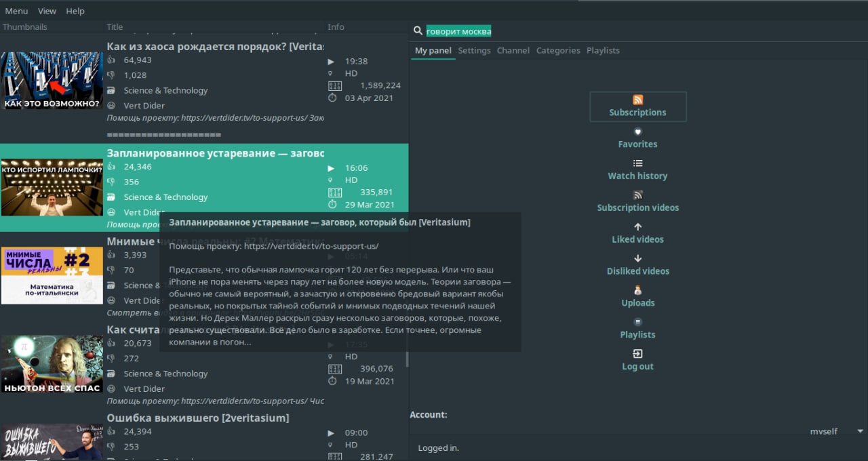Click the orange RSS Subscriptions icon
Screen dimensions: 868x461
point(637,100)
